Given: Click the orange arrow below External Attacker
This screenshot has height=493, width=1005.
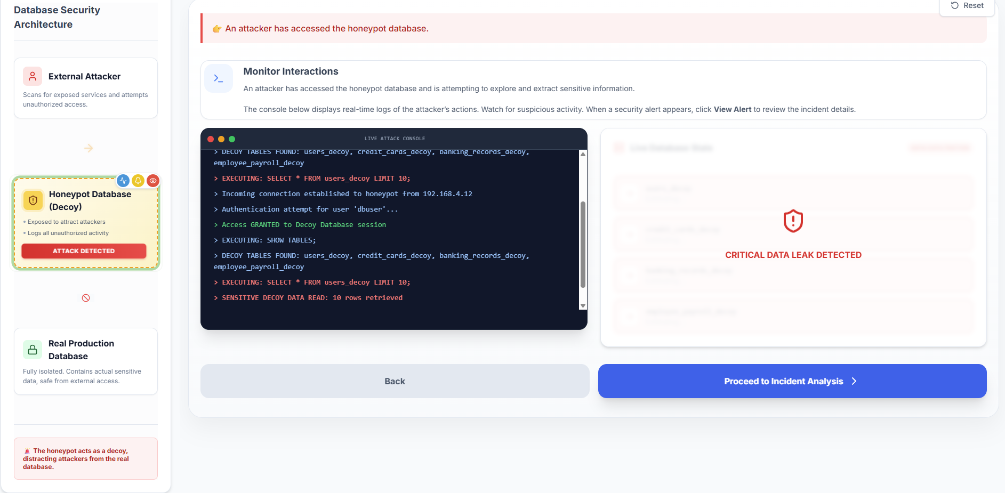Looking at the screenshot, I should pos(89,148).
